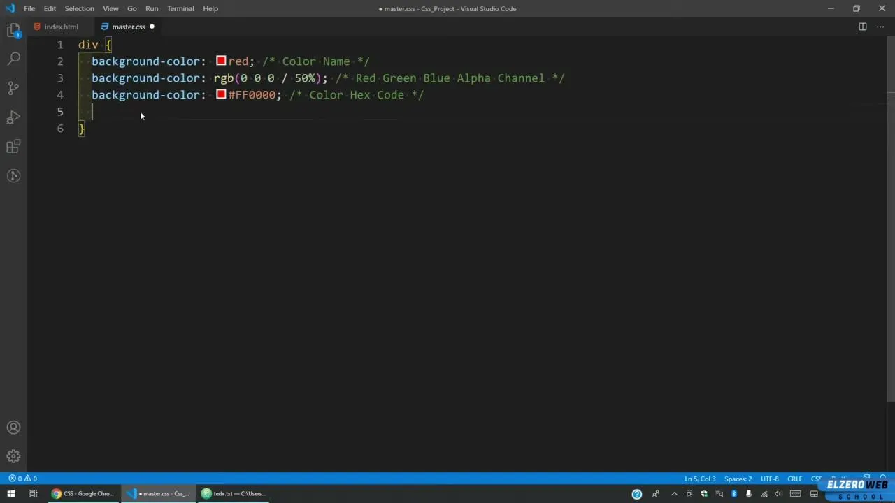Open the Go menu
The width and height of the screenshot is (895, 503).
pos(132,8)
